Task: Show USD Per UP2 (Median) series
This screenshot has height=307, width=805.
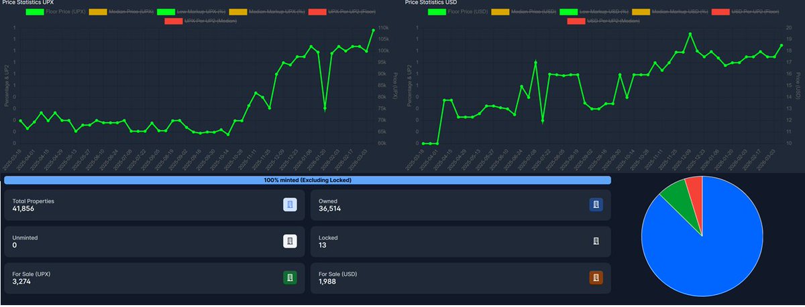Action: click(602, 21)
